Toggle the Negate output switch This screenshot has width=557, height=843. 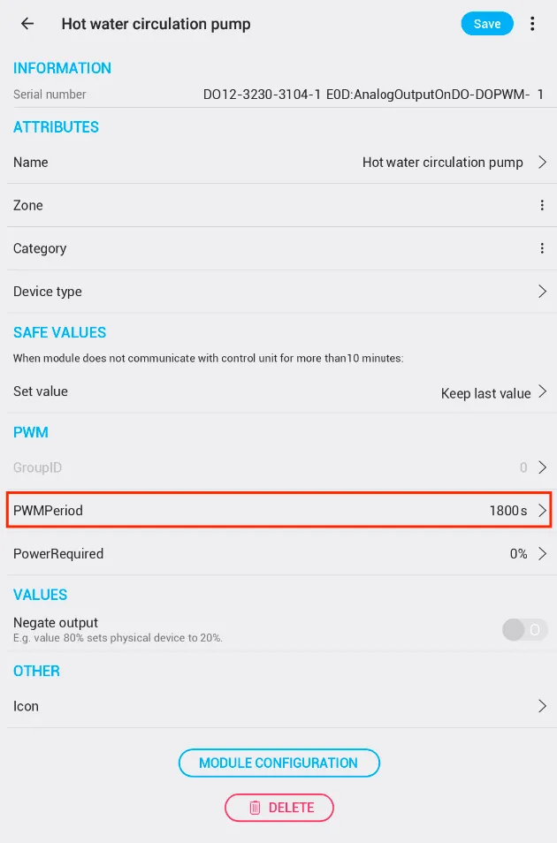point(525,629)
